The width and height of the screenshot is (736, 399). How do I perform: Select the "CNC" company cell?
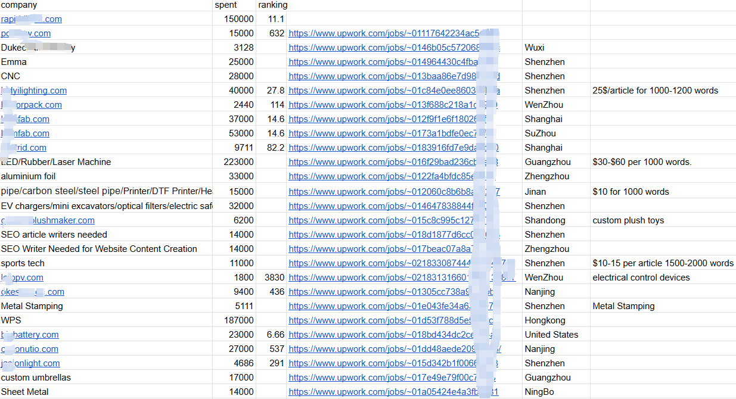coord(106,76)
